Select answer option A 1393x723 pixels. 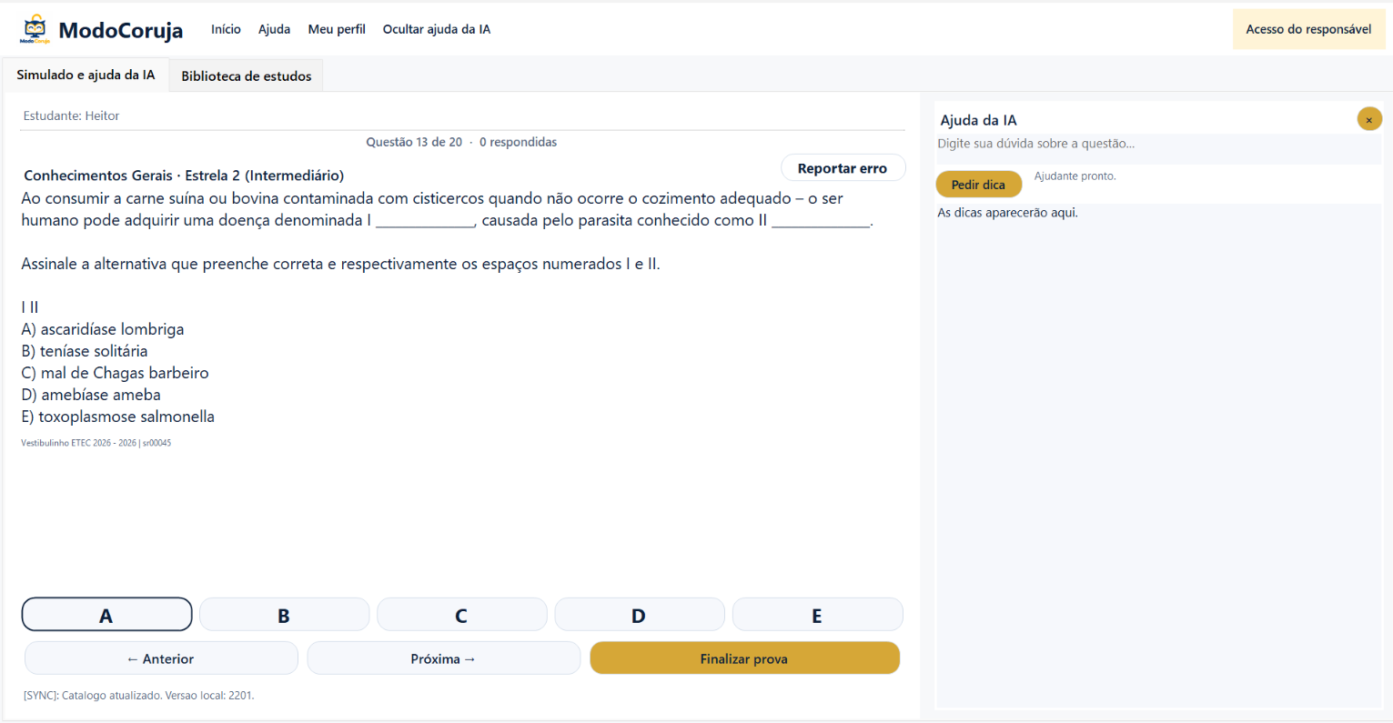(106, 615)
